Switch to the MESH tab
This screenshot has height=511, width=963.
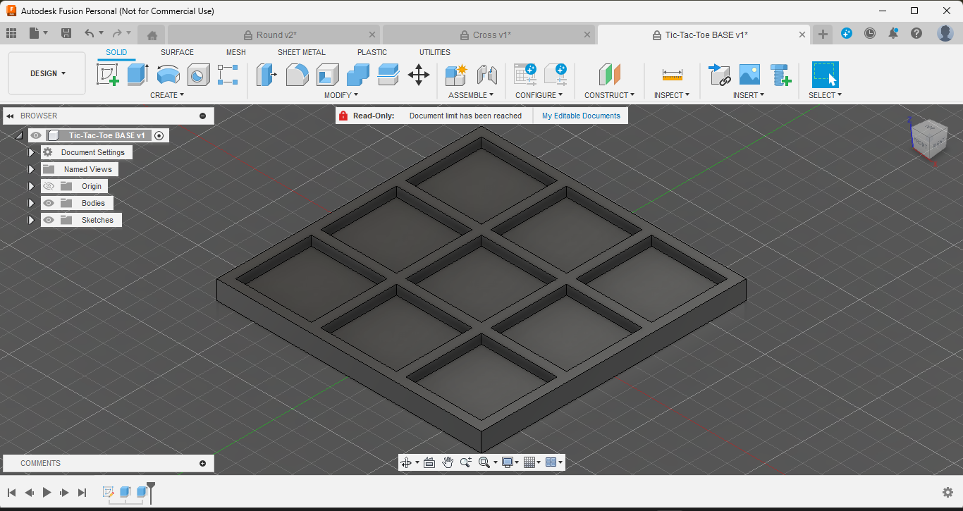pos(236,52)
